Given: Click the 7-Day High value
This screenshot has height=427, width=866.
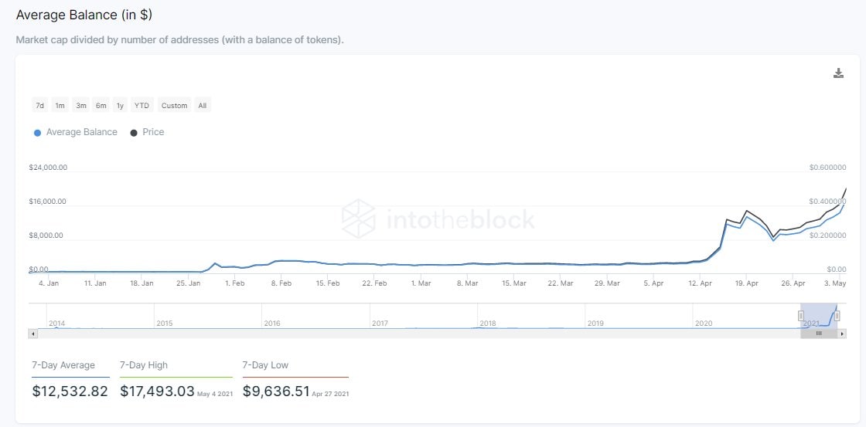Looking at the screenshot, I should point(157,391).
